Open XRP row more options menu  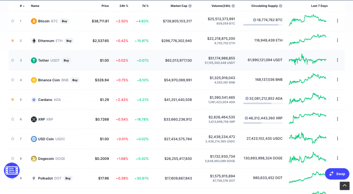(x=337, y=119)
